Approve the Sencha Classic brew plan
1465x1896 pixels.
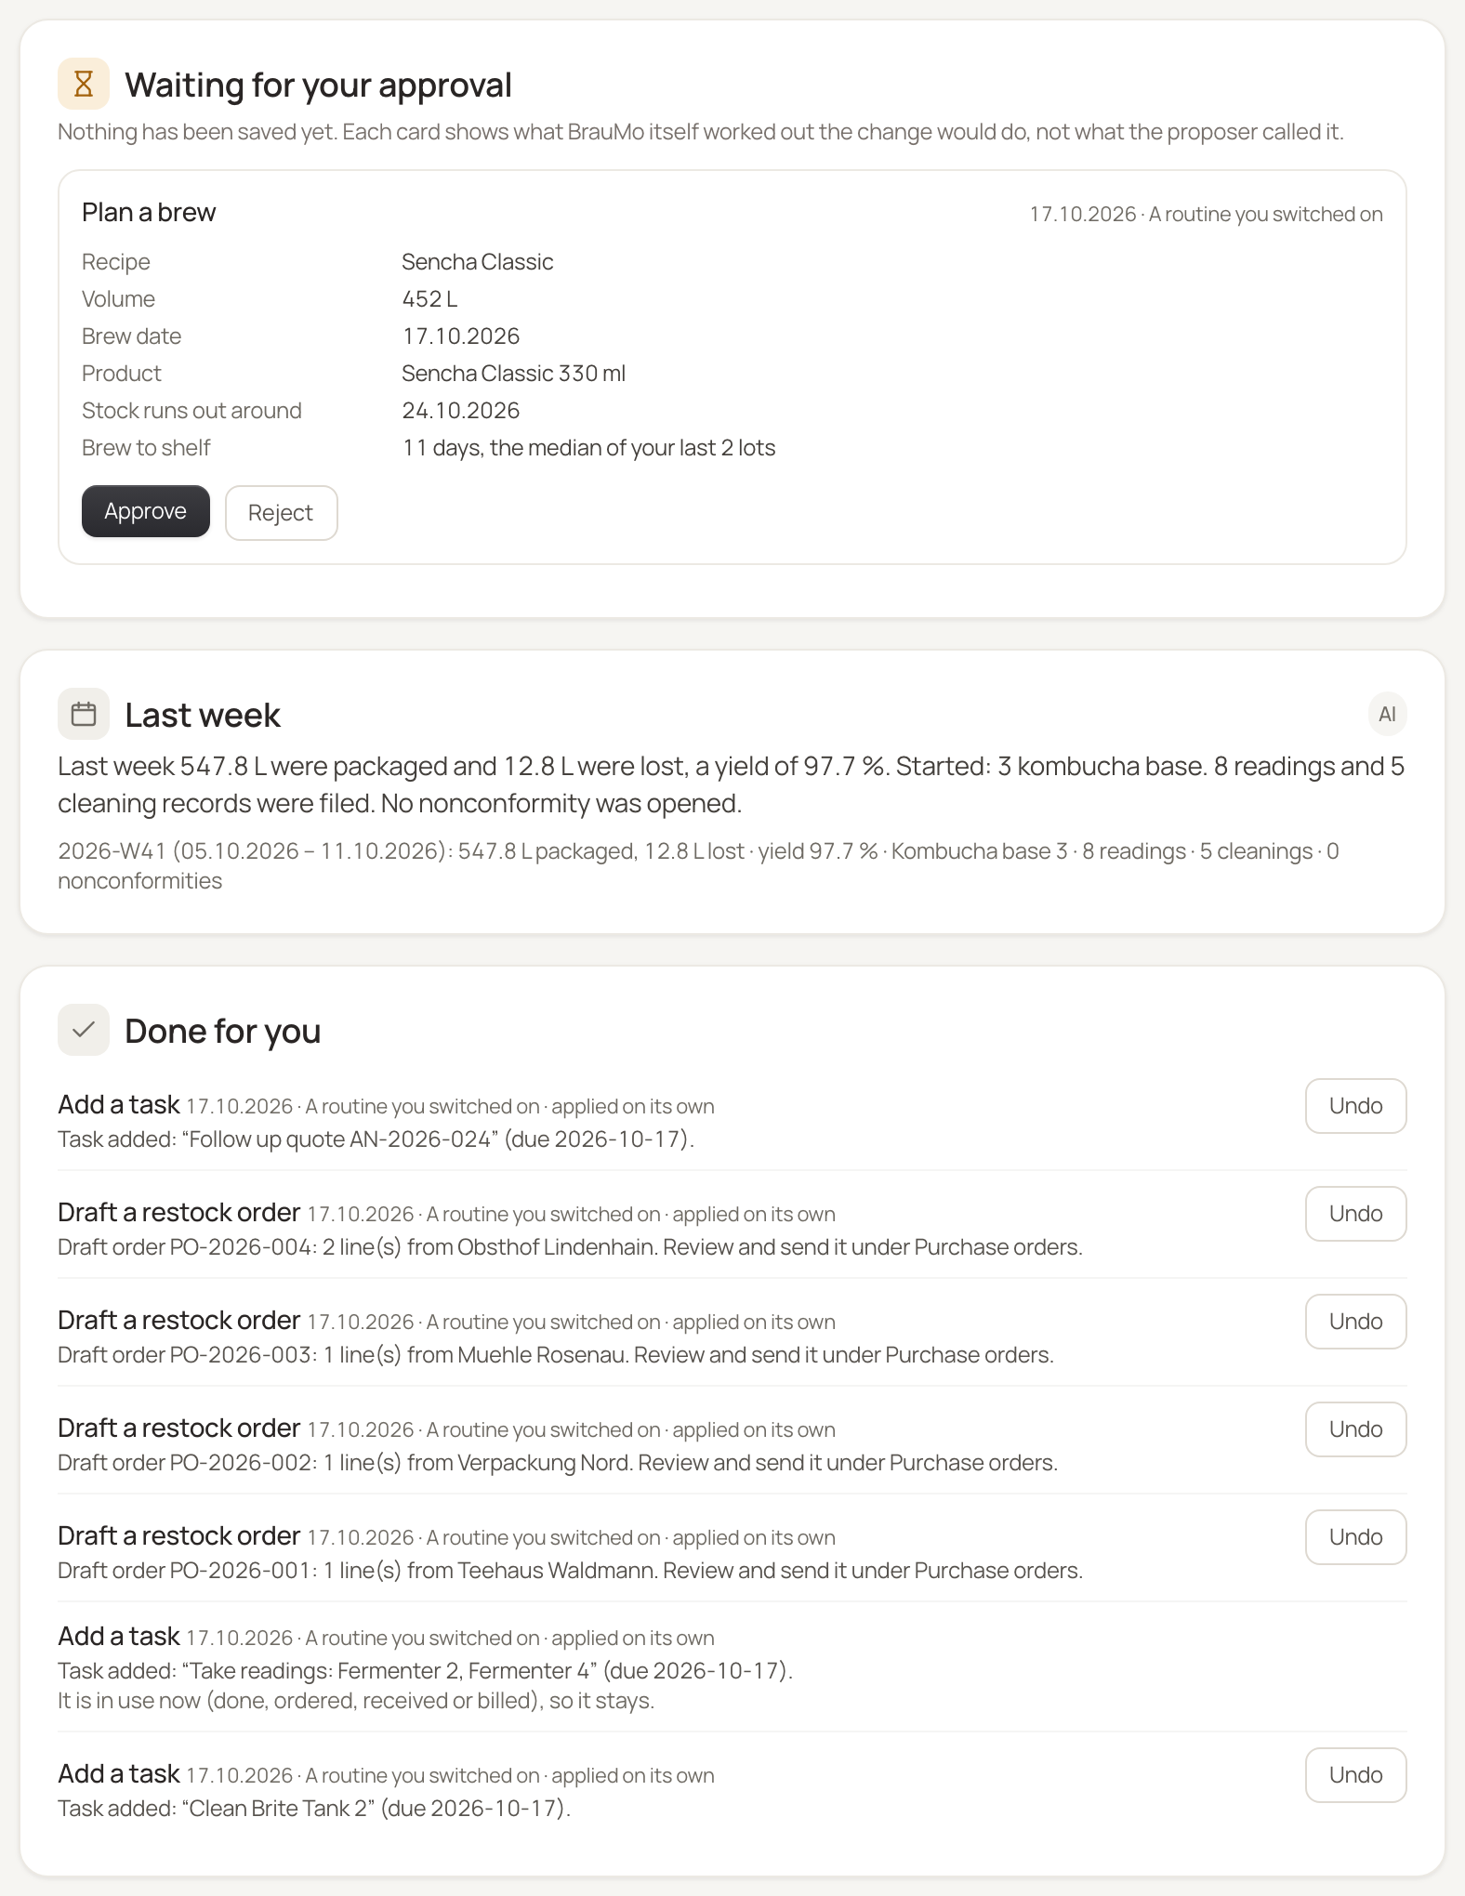[x=146, y=511]
